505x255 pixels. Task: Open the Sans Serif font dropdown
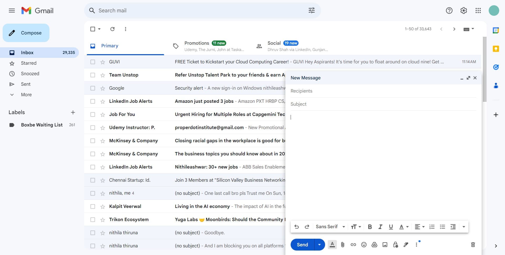tap(330, 227)
